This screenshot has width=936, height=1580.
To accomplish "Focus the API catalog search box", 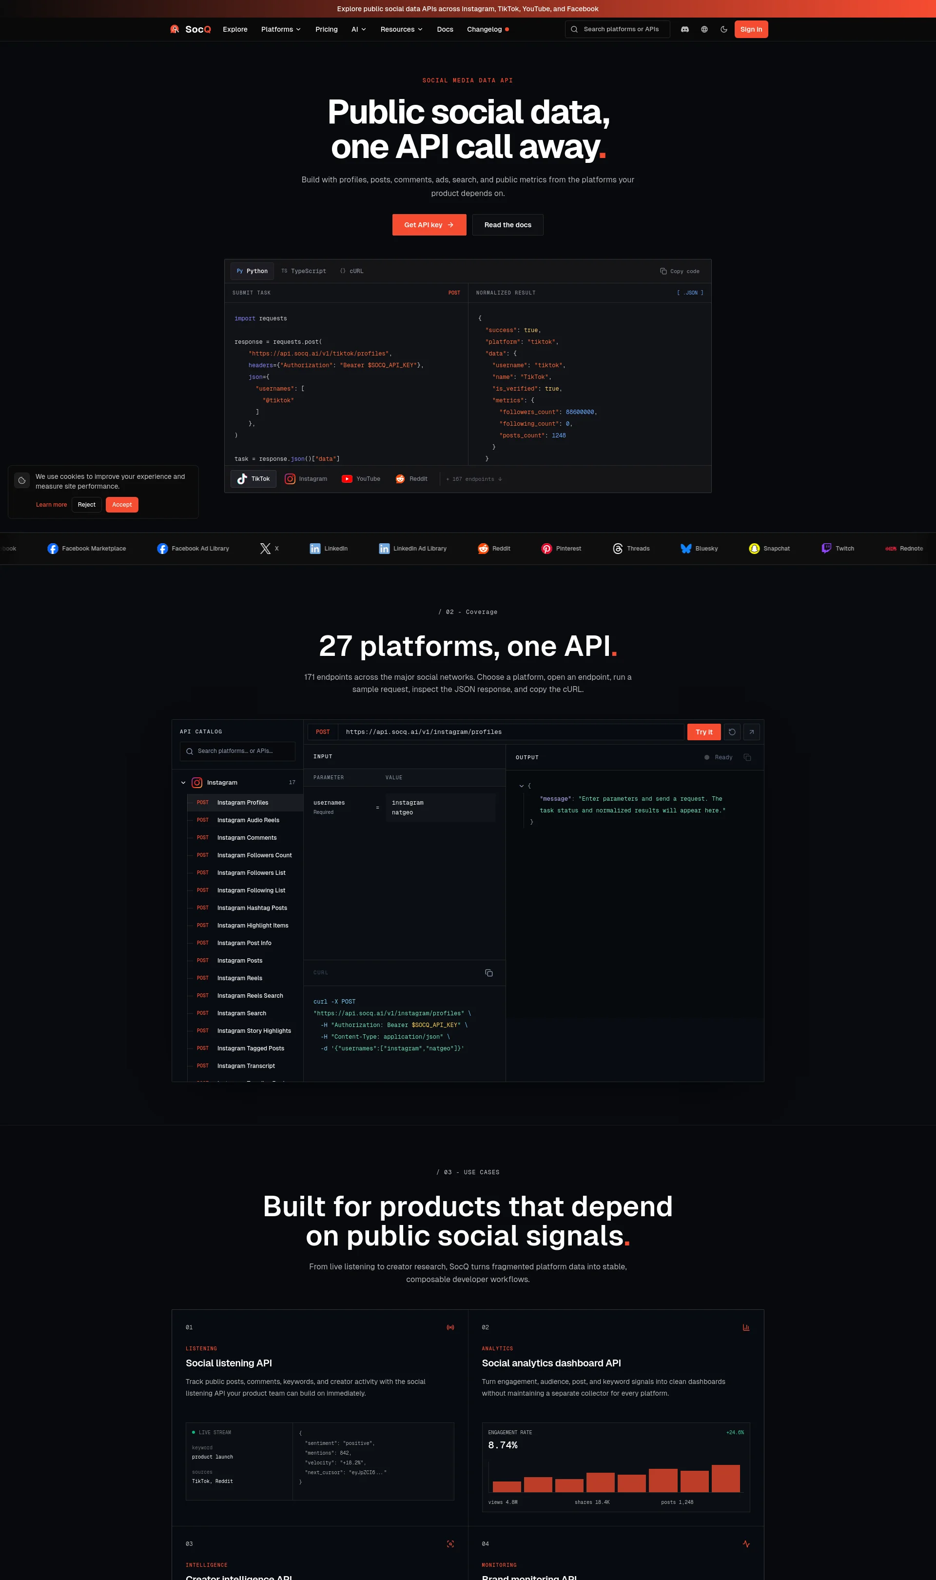I will click(x=237, y=751).
